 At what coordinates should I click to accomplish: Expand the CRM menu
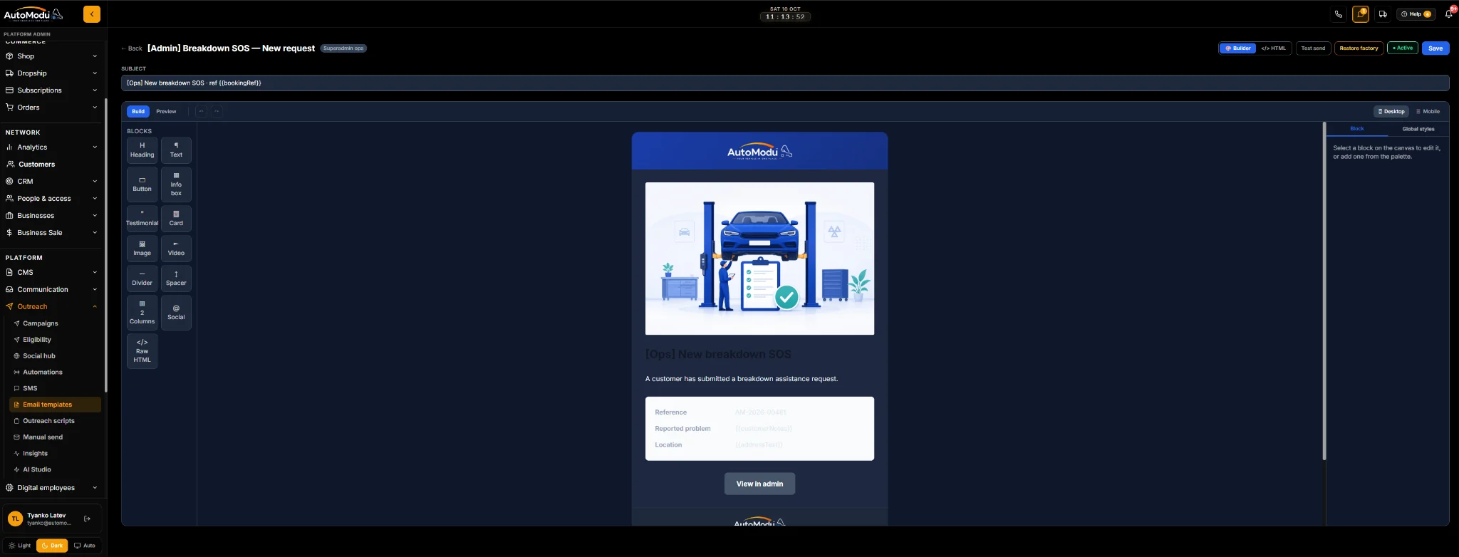(x=51, y=182)
